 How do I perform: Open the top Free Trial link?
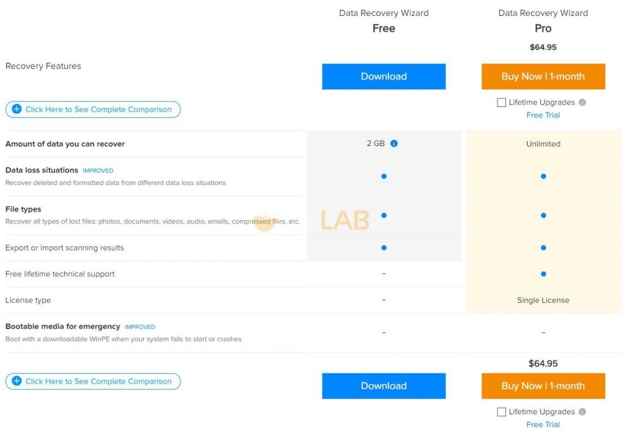[543, 115]
